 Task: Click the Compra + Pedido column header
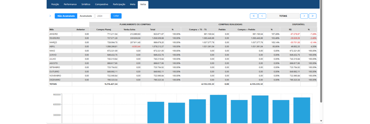(247, 29)
